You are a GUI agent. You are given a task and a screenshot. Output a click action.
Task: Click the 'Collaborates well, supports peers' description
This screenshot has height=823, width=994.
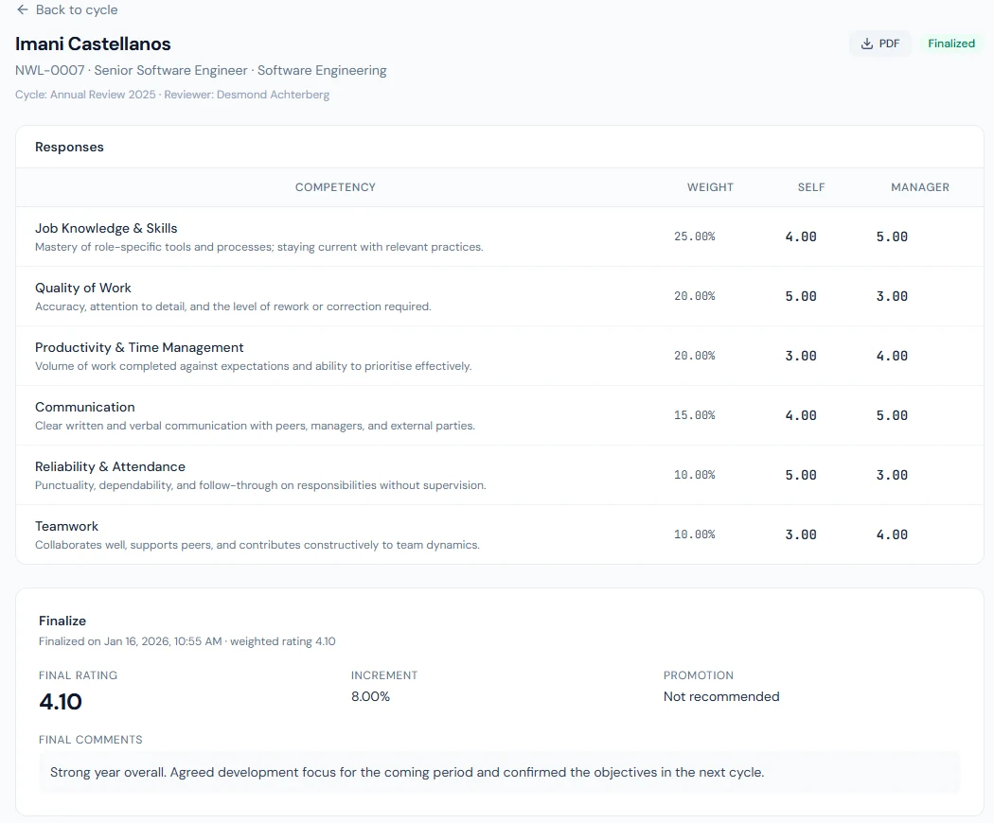click(257, 545)
